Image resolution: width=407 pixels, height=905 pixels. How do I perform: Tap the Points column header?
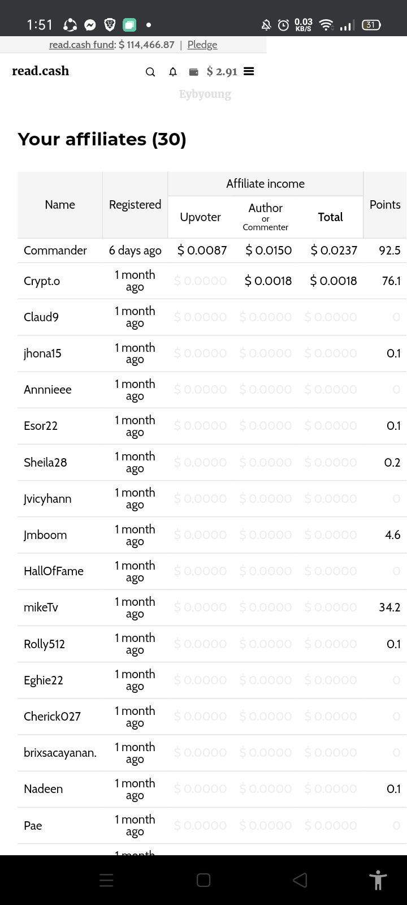point(385,205)
